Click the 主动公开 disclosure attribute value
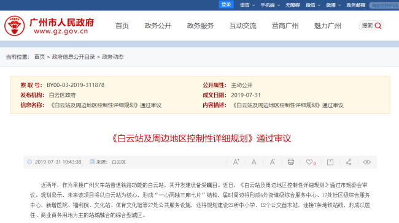Image resolution: width=399 pixels, height=223 pixels. pyautogui.click(x=242, y=85)
